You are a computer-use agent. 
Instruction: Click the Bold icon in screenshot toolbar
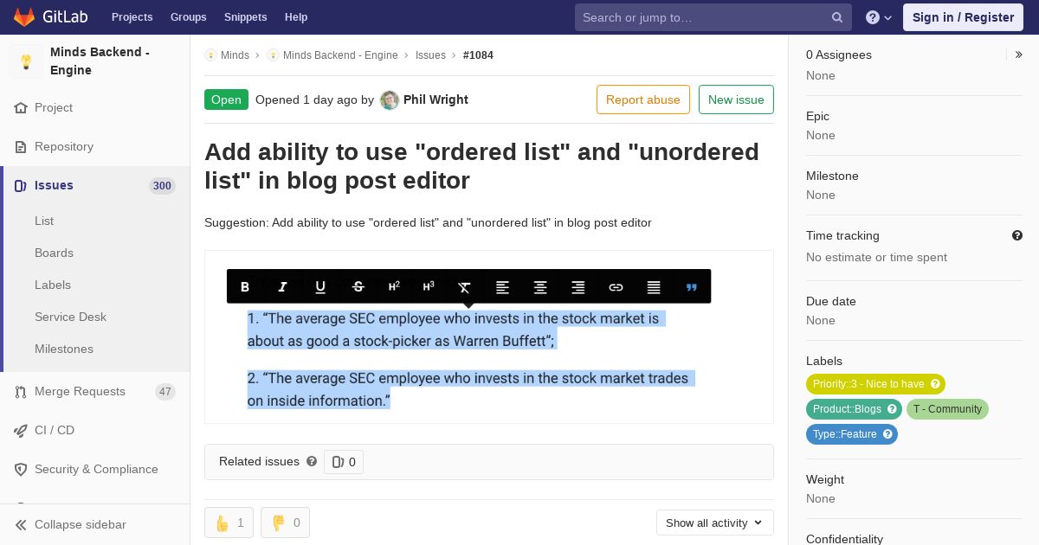[x=245, y=286]
